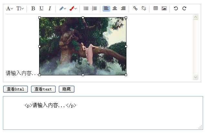Align text to the right
The width and height of the screenshot is (205, 133).
(x=123, y=8)
